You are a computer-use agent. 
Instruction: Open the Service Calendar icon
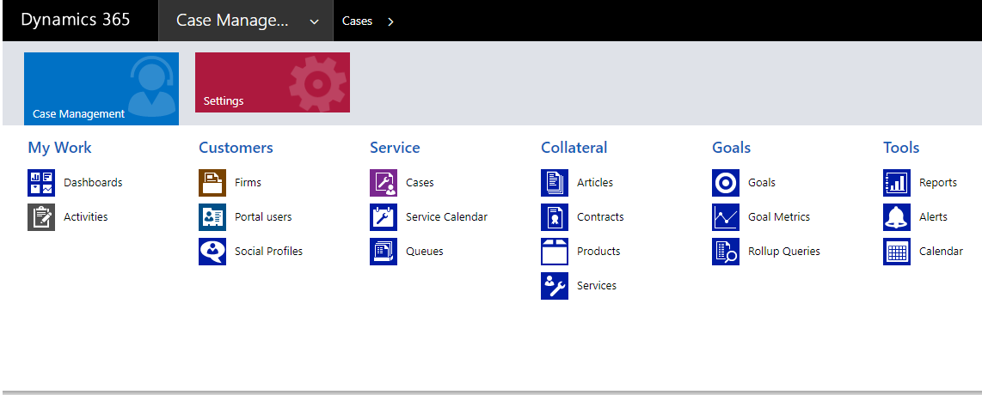(384, 217)
